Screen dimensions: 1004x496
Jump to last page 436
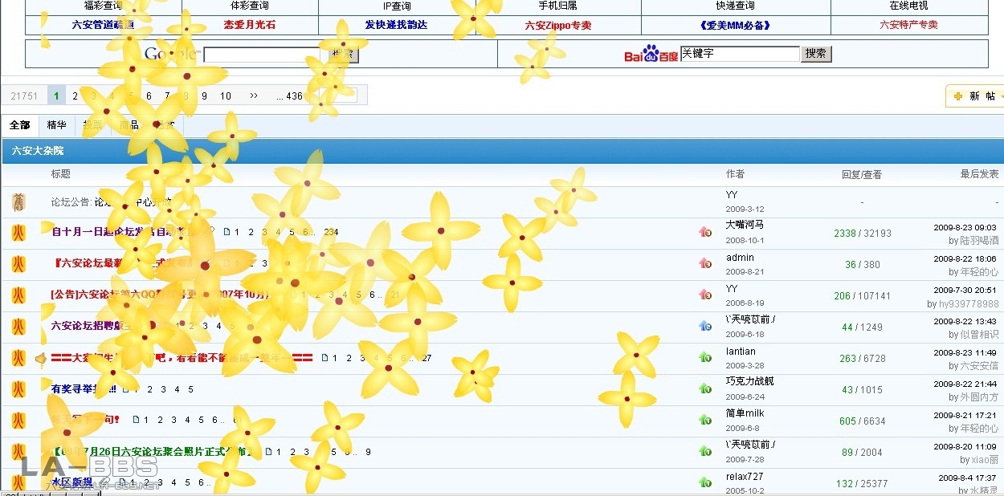[290, 96]
